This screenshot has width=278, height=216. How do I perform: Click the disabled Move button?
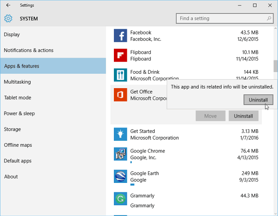coord(210,116)
